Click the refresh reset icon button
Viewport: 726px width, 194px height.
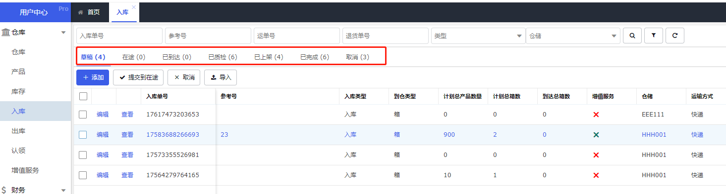(x=675, y=36)
